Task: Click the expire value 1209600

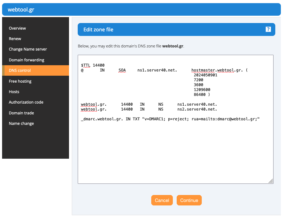Action: tap(202, 90)
